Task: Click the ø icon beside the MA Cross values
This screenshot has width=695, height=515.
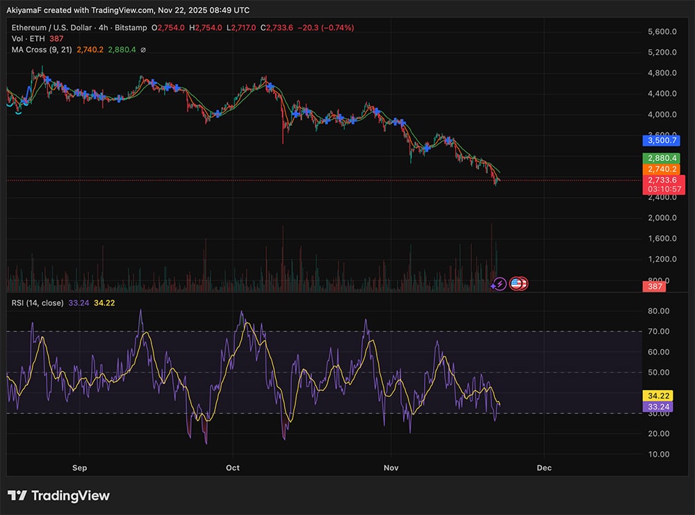Action: (x=143, y=50)
